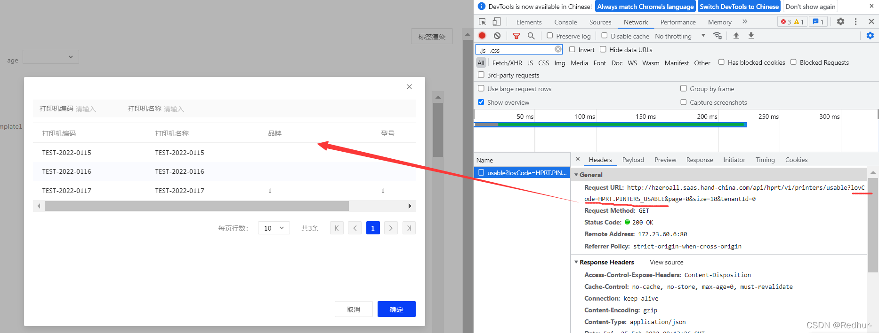
Task: Toggle the network filter funnel icon
Action: pos(516,36)
